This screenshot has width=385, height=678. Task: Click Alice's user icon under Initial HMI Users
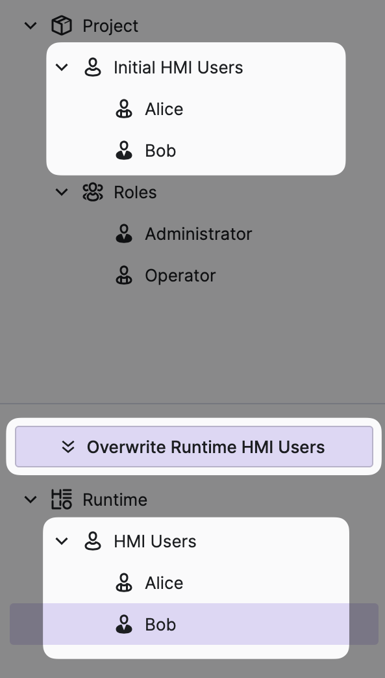124,109
